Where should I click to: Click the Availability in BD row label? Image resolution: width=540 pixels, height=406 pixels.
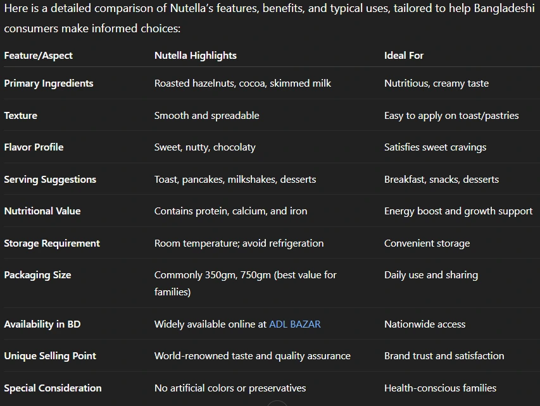(42, 324)
